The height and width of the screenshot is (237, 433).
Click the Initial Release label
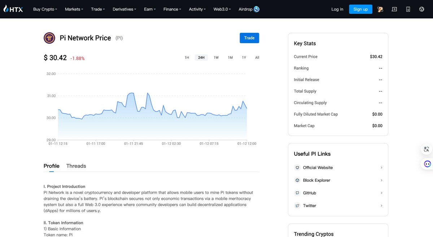(306, 79)
